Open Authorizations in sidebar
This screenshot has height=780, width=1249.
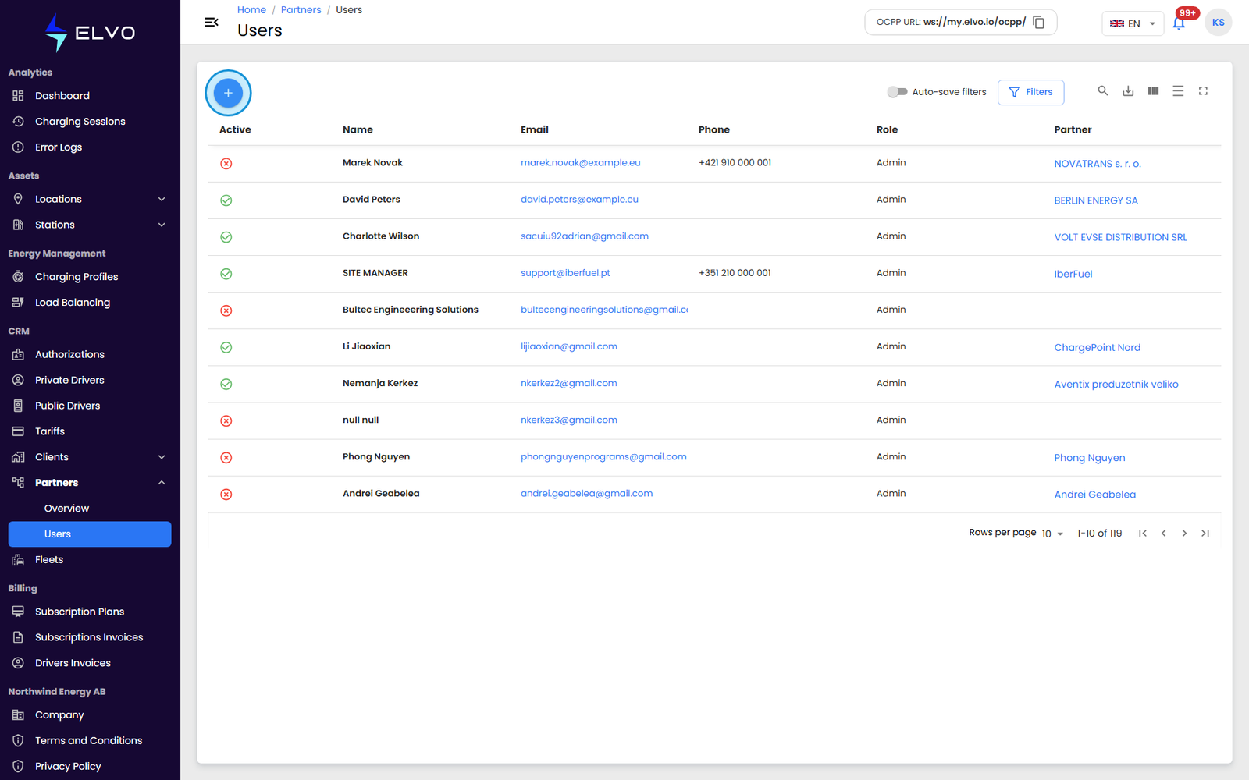point(90,354)
